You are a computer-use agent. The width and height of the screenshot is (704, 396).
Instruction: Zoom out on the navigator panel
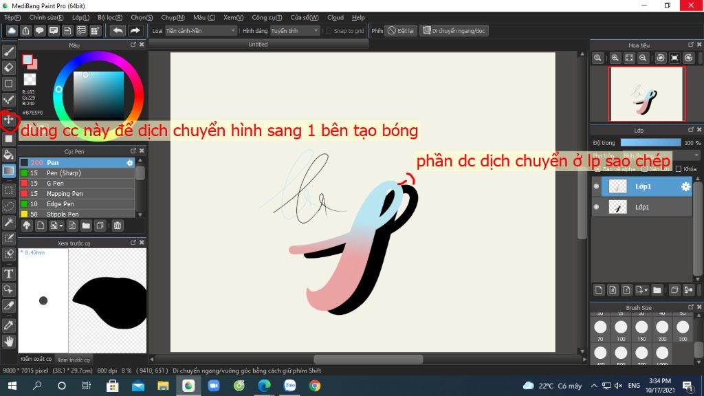pyautogui.click(x=643, y=58)
